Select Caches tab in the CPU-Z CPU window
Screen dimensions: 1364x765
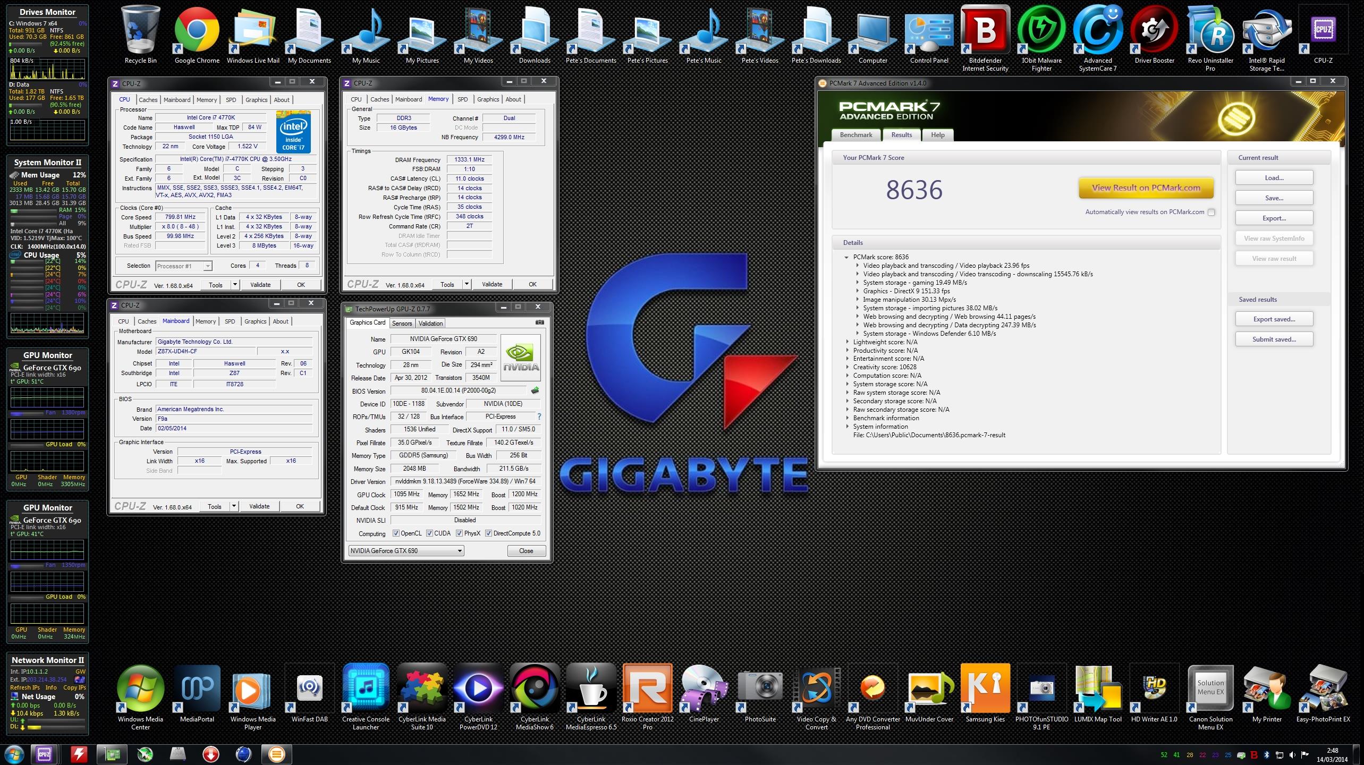(148, 100)
